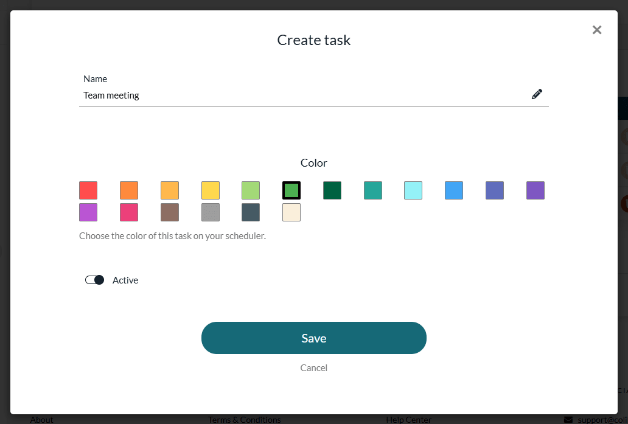Select the purple swatch at end of first row

tap(536, 190)
